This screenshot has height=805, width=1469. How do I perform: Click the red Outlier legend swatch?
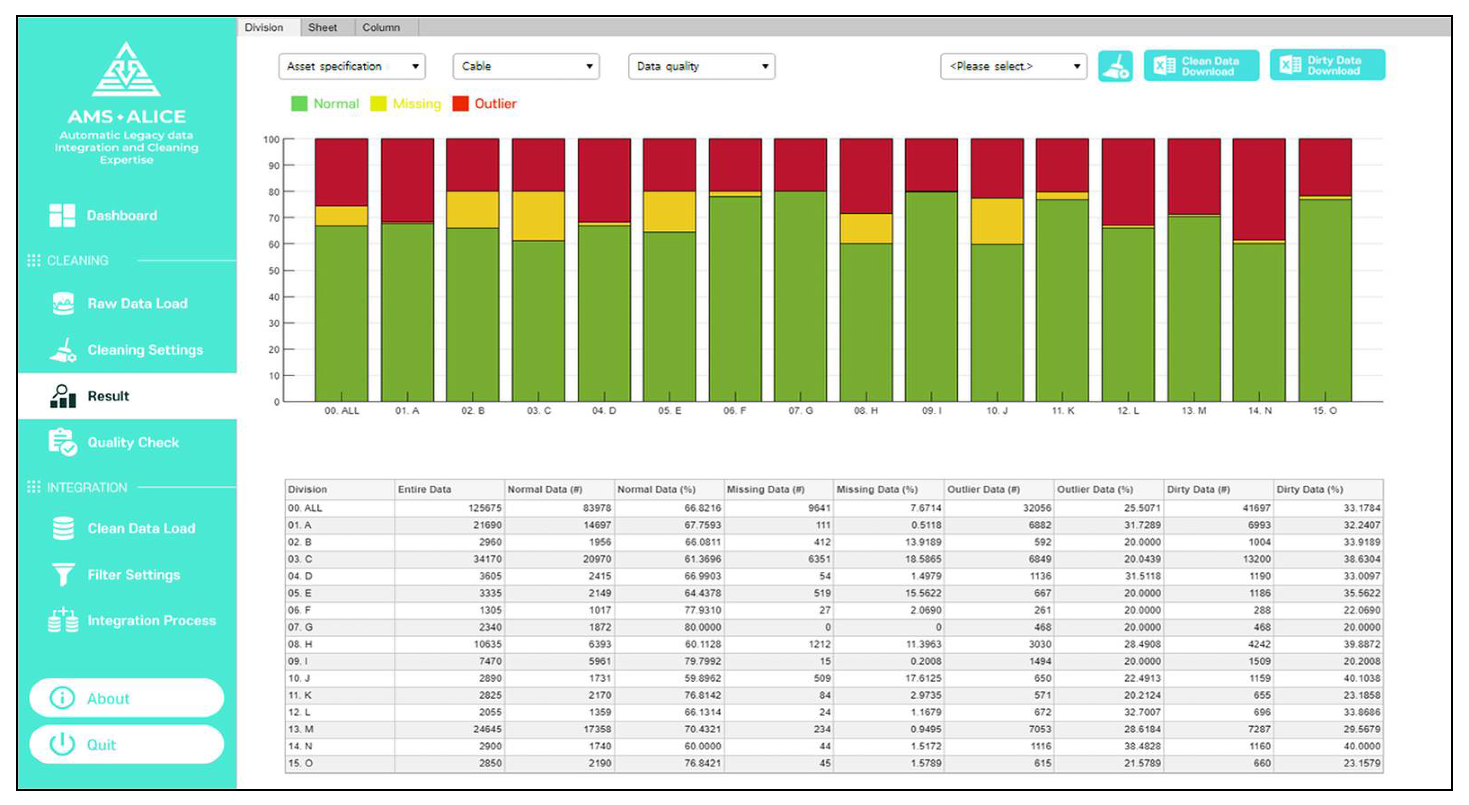[x=460, y=103]
